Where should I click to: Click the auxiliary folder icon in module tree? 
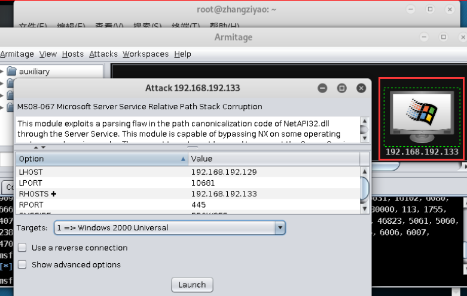tap(11, 72)
